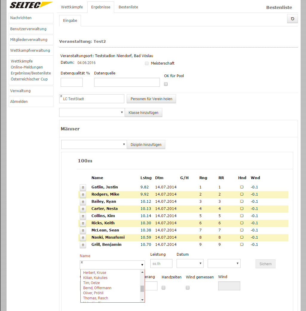
Task: Open the Bestenliste tab
Action: coord(128,7)
